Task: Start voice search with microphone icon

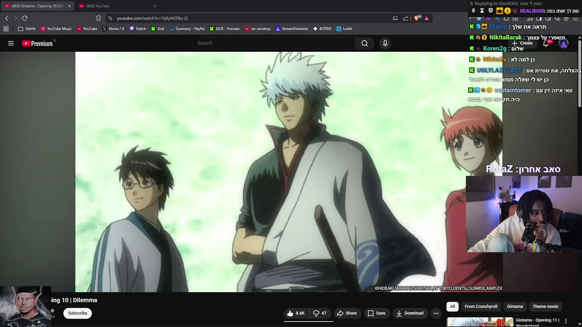Action: pyautogui.click(x=385, y=43)
